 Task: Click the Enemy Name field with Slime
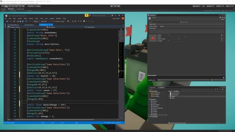[x=192, y=26]
